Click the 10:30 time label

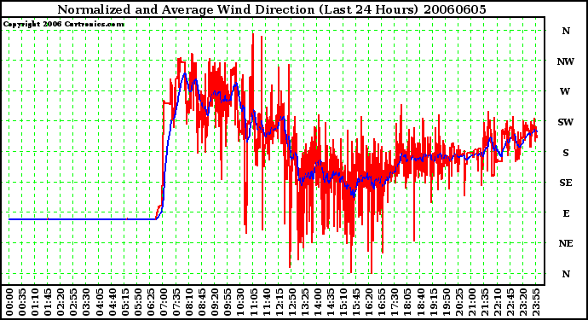coord(240,302)
